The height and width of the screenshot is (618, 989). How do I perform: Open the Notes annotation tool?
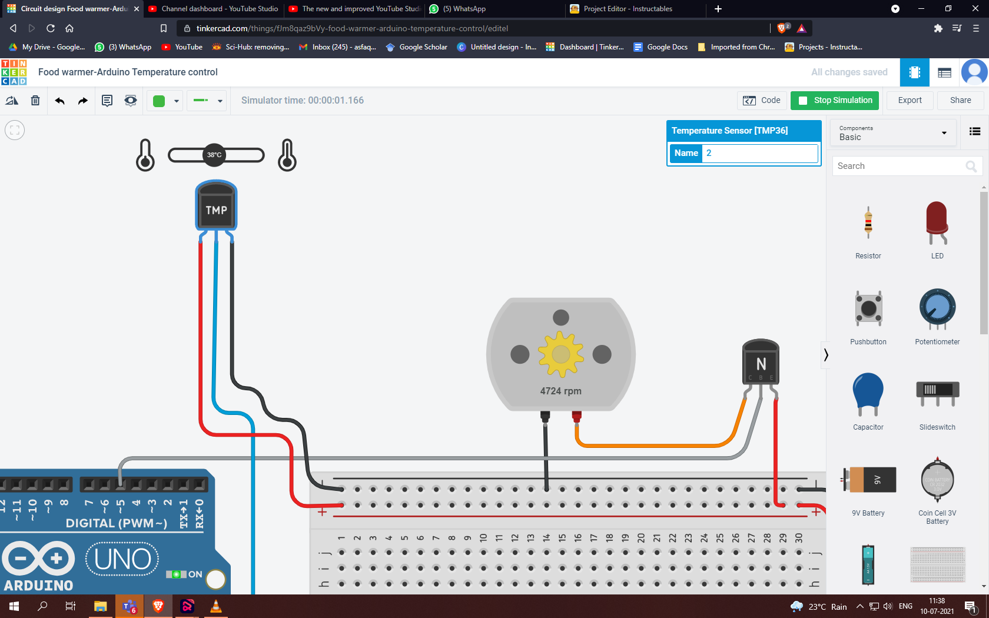pos(107,100)
